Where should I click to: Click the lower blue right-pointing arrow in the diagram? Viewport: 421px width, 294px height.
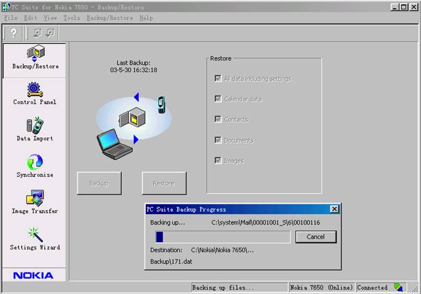(x=136, y=140)
